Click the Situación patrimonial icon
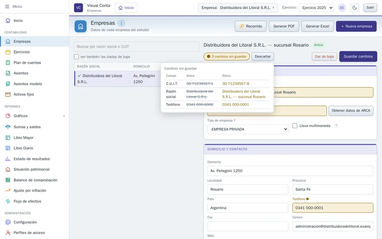 (8, 169)
